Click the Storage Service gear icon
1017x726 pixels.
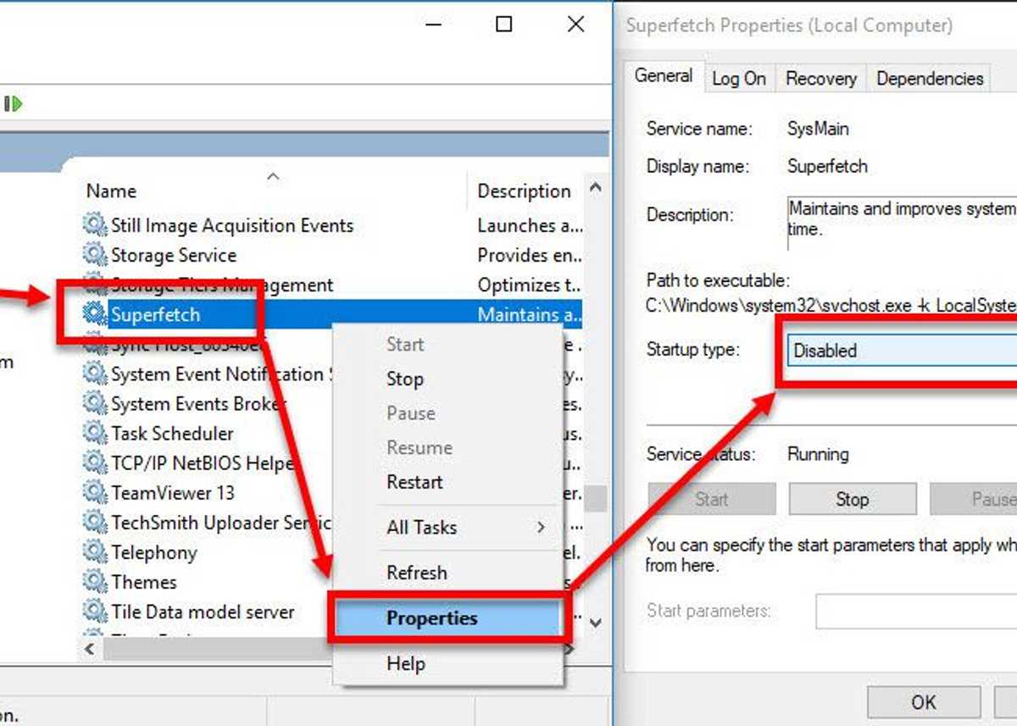click(95, 255)
